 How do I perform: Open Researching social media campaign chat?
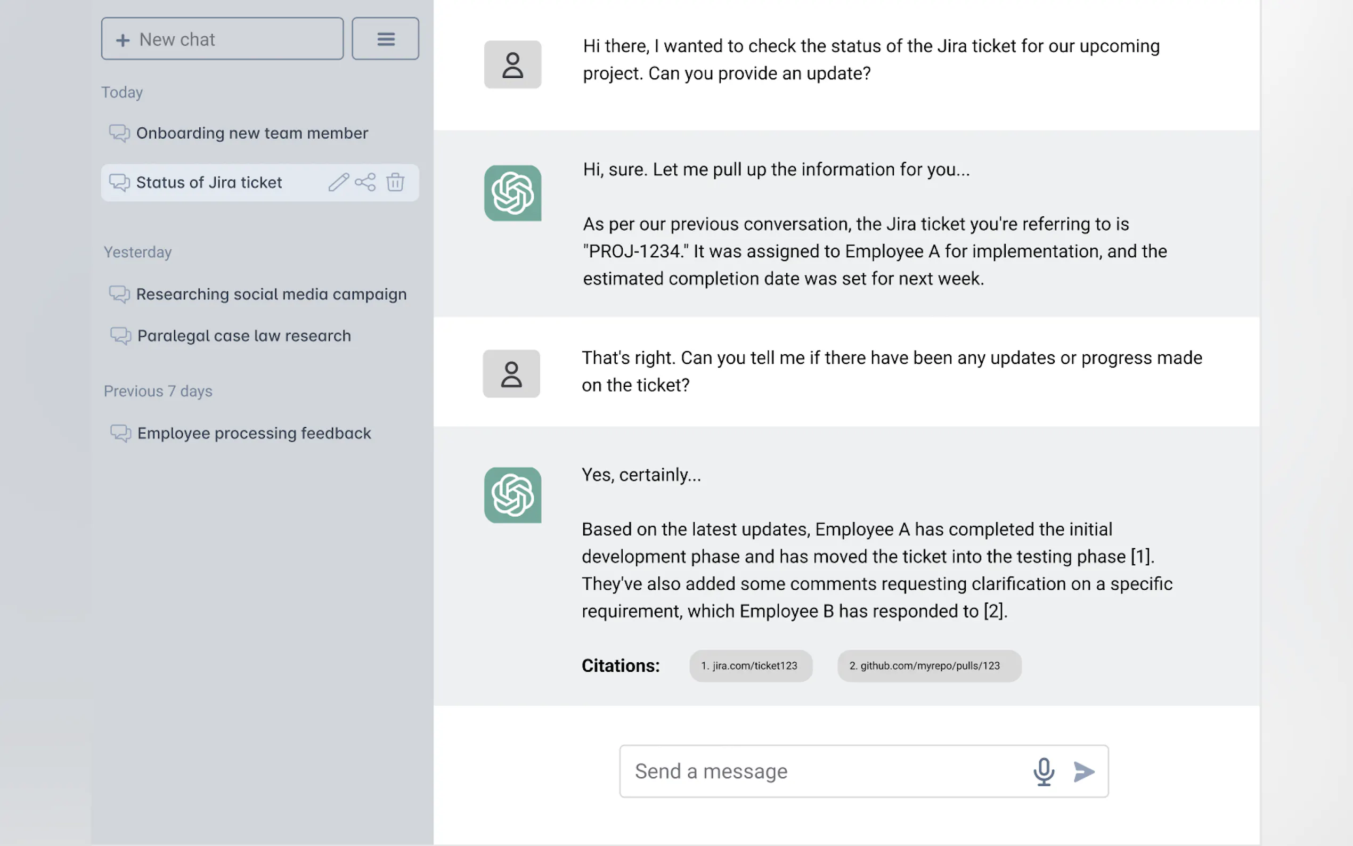[271, 294]
